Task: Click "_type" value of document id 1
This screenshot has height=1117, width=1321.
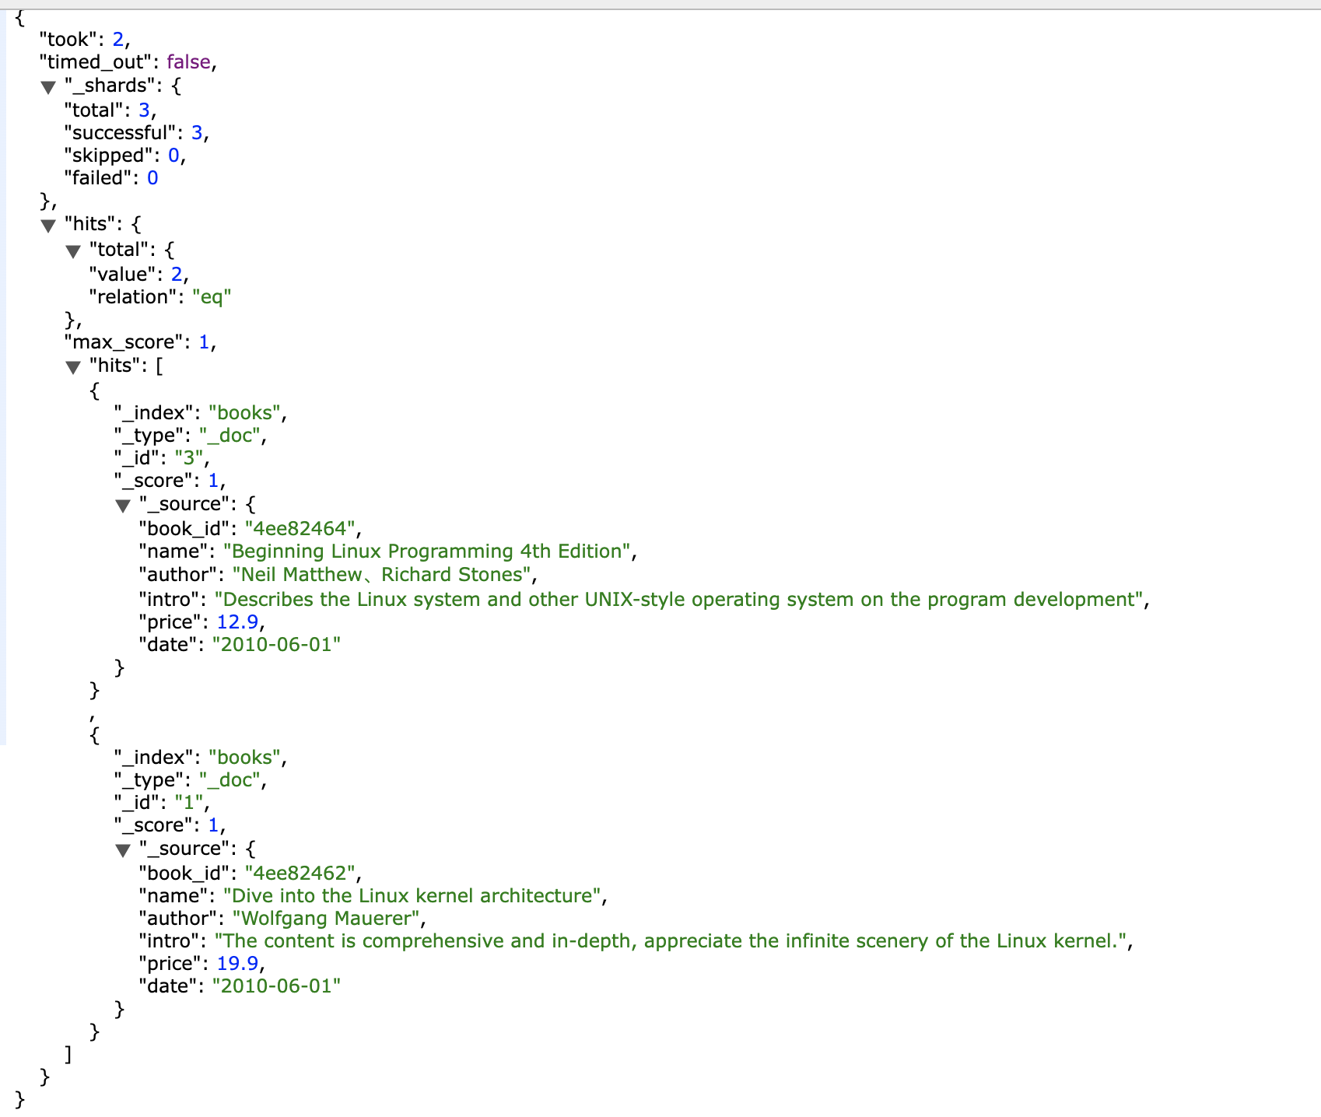Action: point(230,780)
